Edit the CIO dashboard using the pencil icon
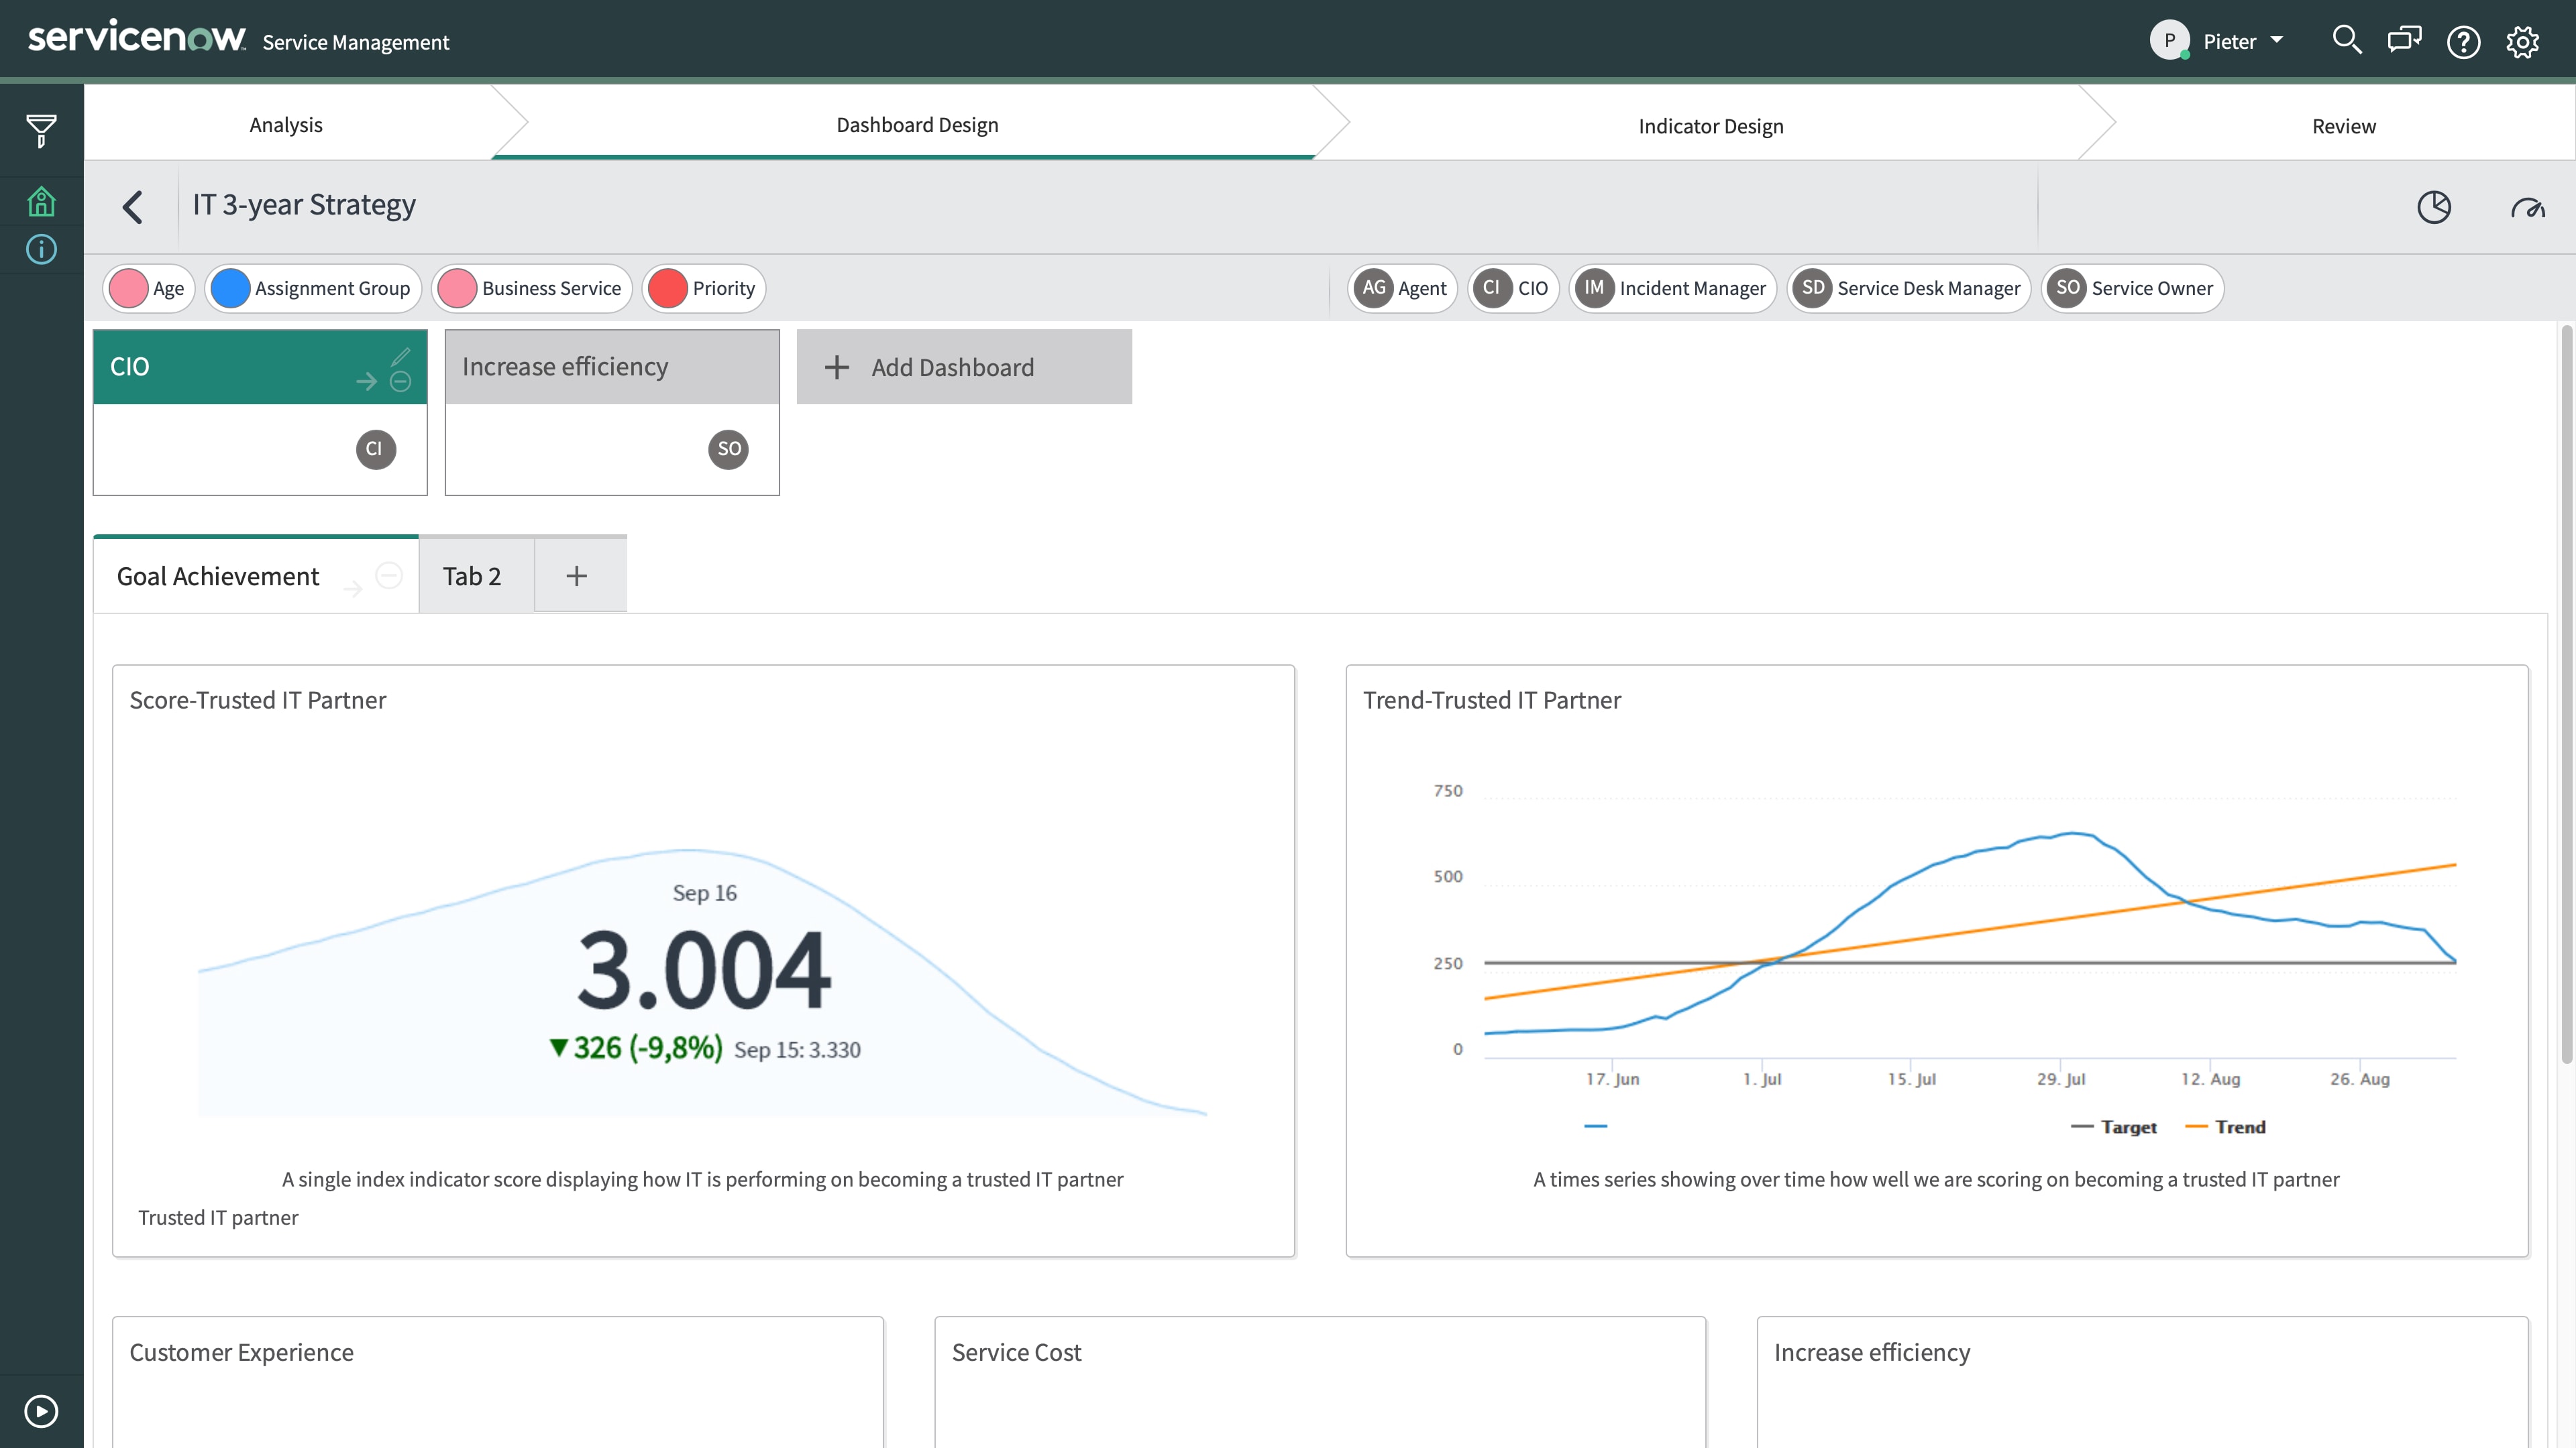Image resolution: width=2576 pixels, height=1448 pixels. [x=401, y=357]
